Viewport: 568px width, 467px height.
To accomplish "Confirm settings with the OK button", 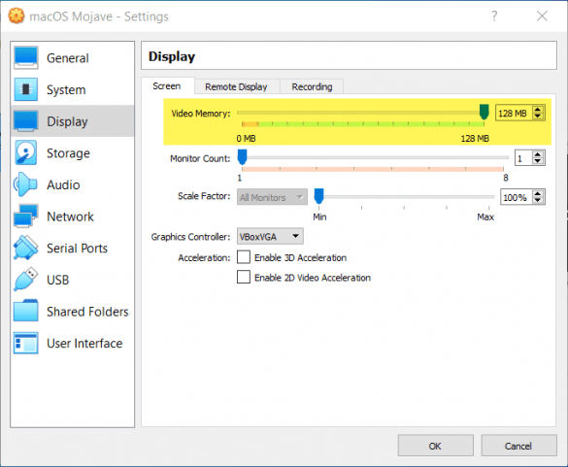I will 435,446.
